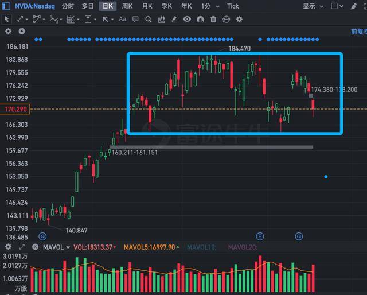Click the orange 170.290 price label
This screenshot has width=367, height=295.
[14, 108]
